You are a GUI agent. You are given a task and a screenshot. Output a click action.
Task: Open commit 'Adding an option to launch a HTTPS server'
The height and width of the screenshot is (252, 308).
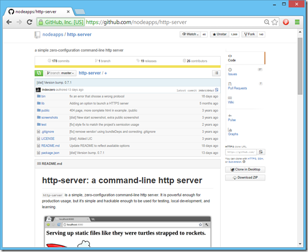99,104
